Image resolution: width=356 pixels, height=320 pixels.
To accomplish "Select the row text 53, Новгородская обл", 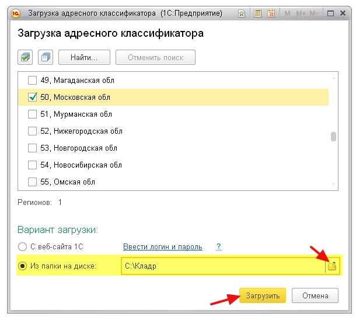I will 79,148.
